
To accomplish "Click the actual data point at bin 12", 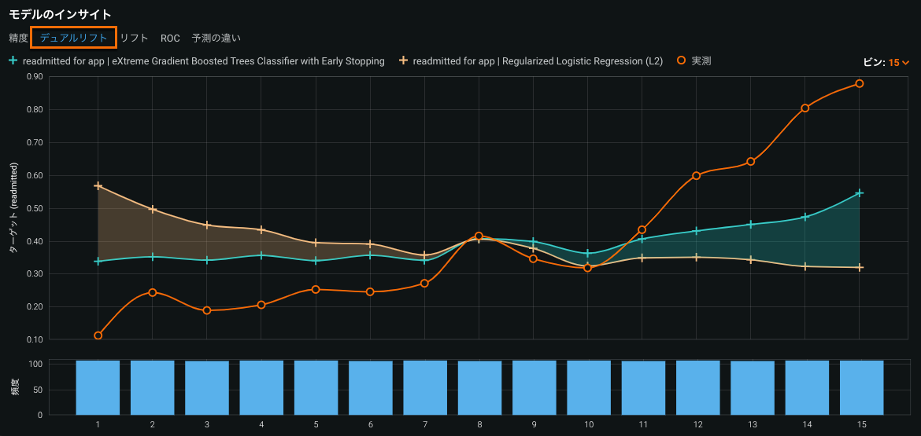I will point(697,176).
